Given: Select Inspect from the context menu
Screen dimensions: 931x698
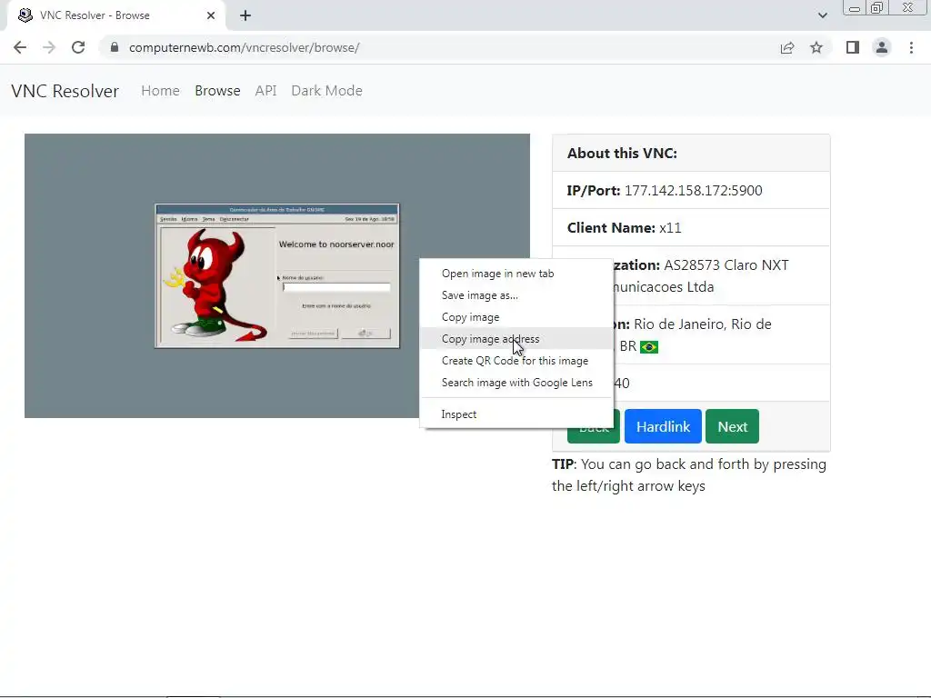Looking at the screenshot, I should [516, 414].
